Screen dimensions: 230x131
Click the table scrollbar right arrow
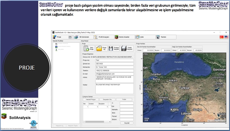pos(110,122)
